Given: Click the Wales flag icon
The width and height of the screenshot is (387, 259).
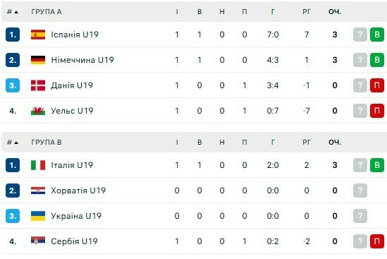Looking at the screenshot, I should [x=38, y=111].
